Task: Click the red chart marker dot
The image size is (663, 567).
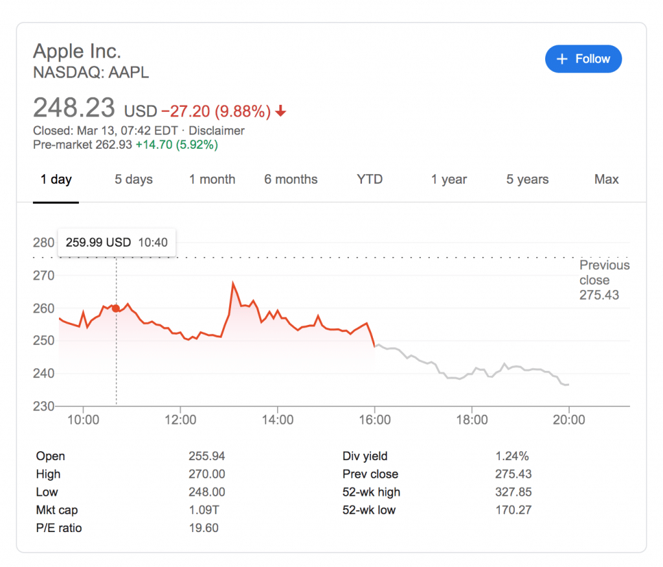Action: [x=116, y=308]
